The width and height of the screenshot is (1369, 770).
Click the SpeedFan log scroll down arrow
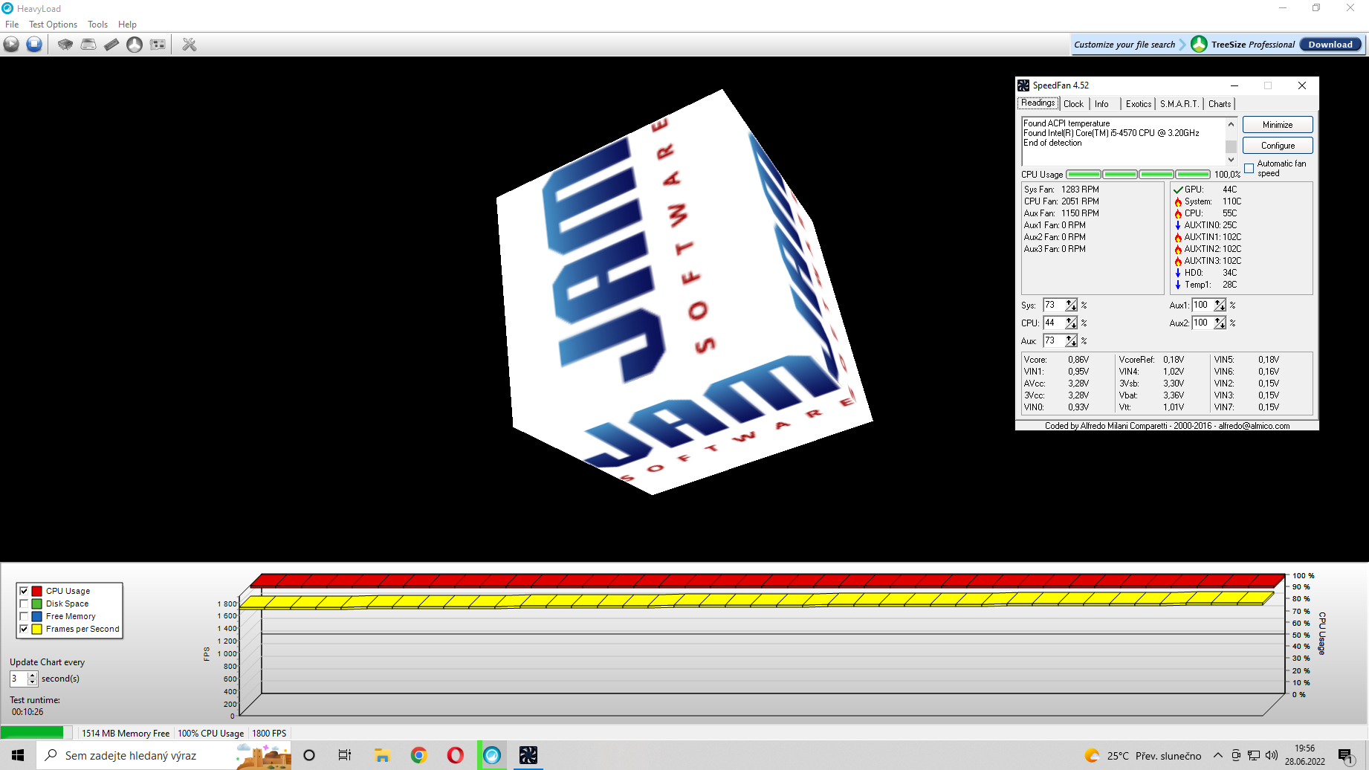click(x=1231, y=160)
